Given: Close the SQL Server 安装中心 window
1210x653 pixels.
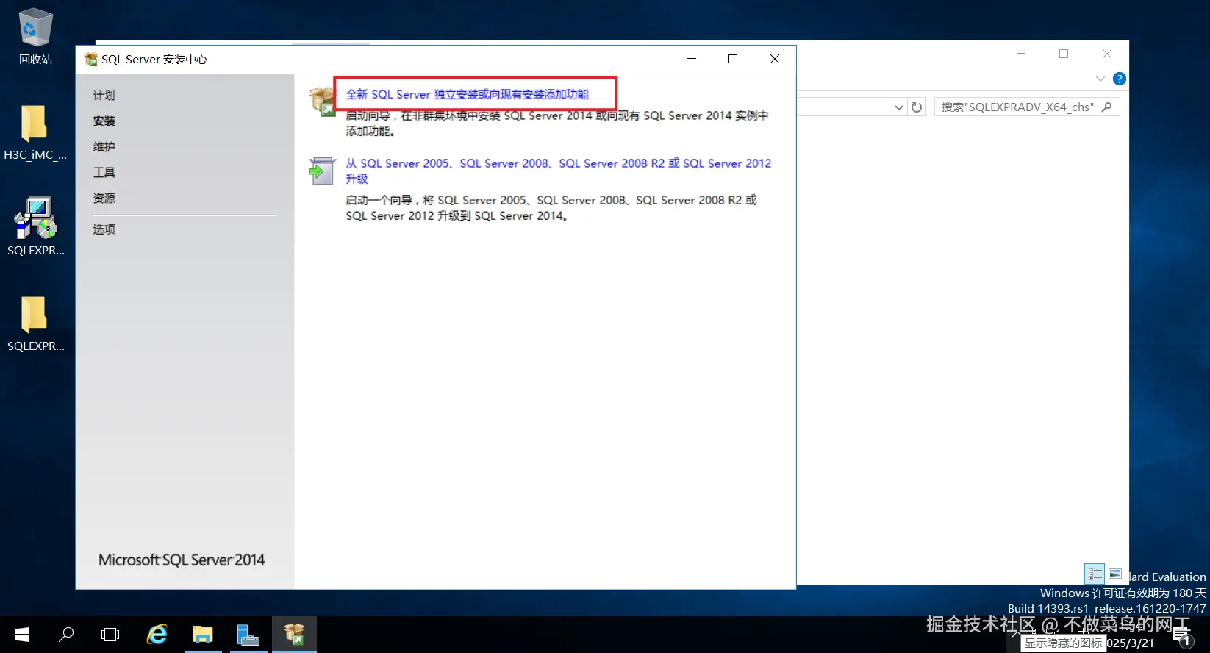Looking at the screenshot, I should (775, 59).
